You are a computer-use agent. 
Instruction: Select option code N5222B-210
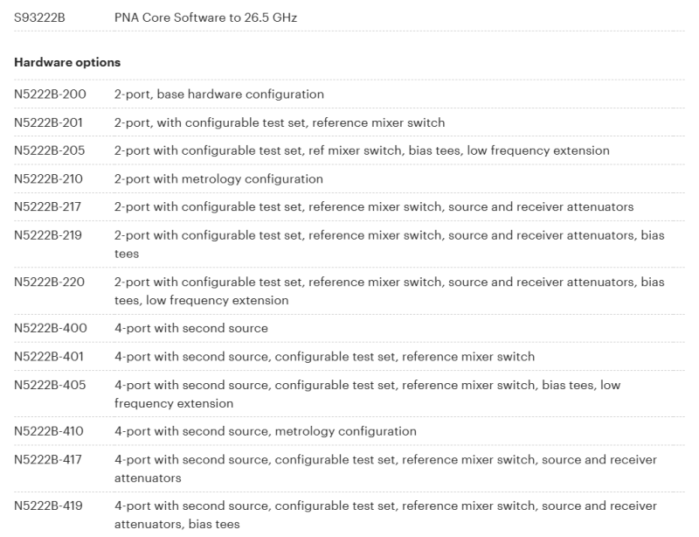[x=49, y=179]
